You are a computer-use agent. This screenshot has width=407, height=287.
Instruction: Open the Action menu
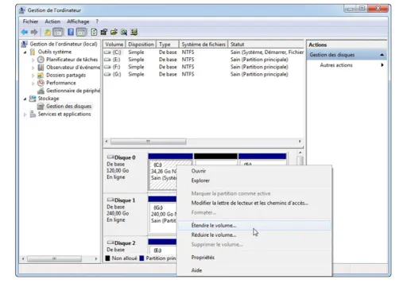pyautogui.click(x=52, y=21)
